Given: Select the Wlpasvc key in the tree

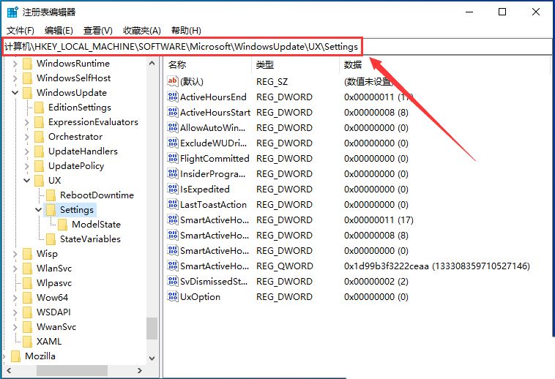Looking at the screenshot, I should [53, 283].
